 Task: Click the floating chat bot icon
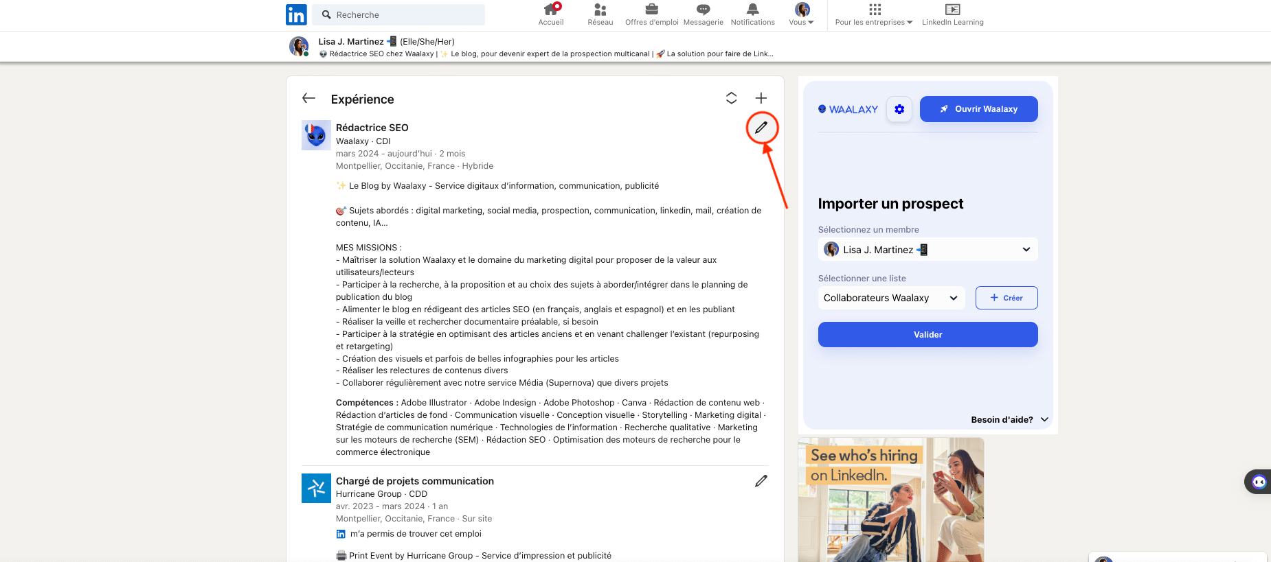click(1259, 482)
